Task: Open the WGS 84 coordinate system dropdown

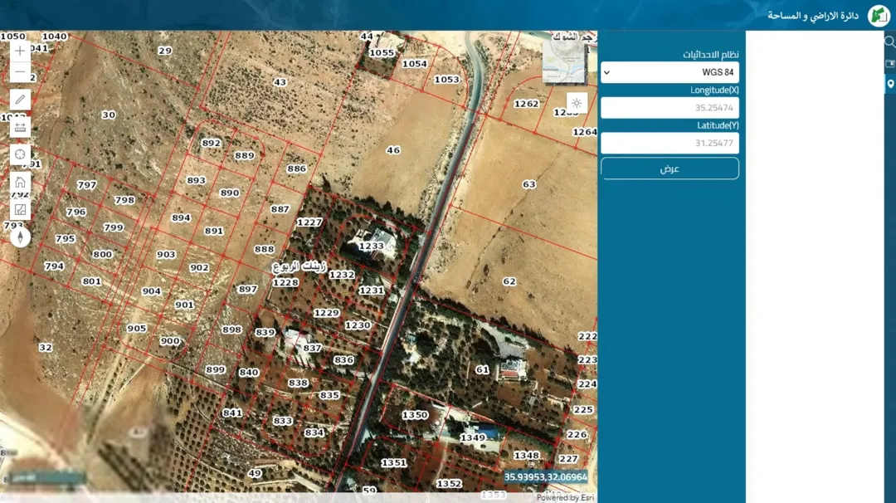Action: click(x=670, y=72)
